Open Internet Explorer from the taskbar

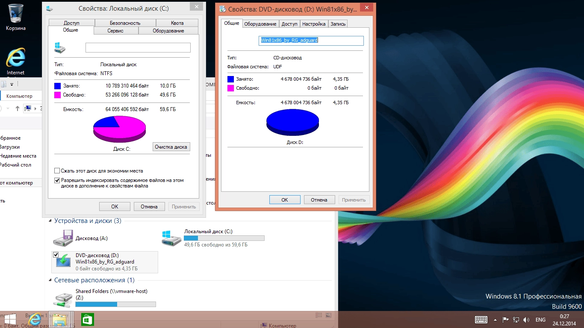pos(34,319)
